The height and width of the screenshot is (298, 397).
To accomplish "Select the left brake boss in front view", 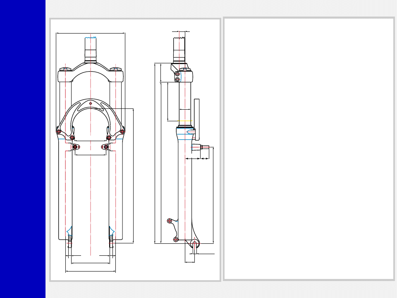I will [x=75, y=147].
